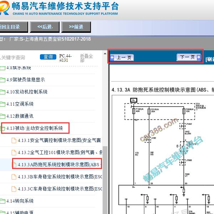
Task: Select 4.14转向系统 label
Action: tap(20, 201)
